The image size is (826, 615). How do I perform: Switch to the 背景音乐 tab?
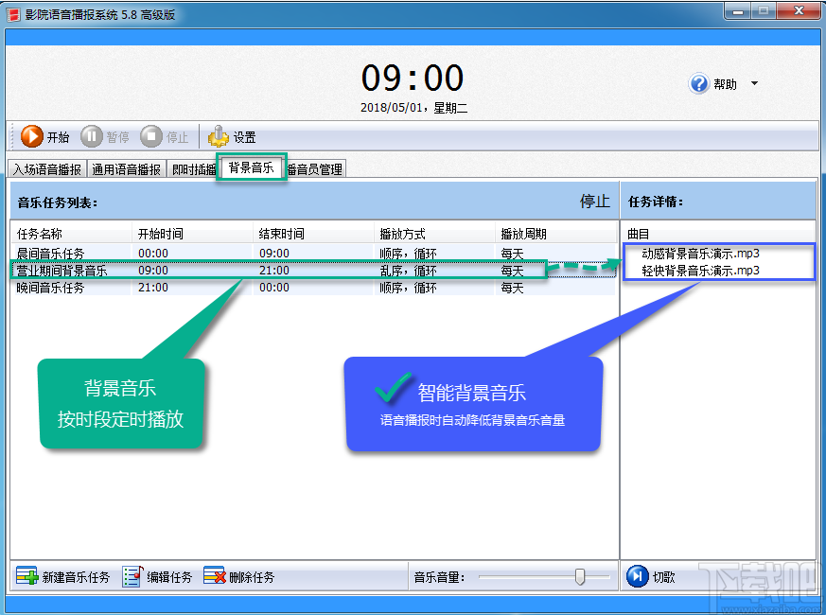click(x=250, y=167)
